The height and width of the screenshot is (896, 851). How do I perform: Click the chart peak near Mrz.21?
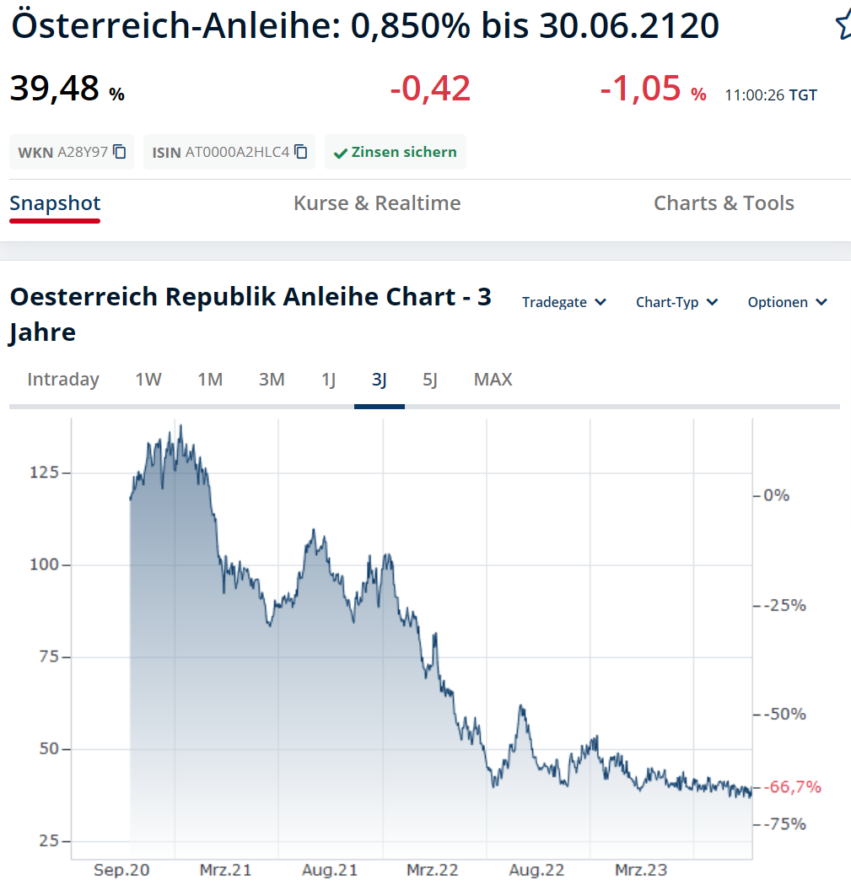(180, 426)
